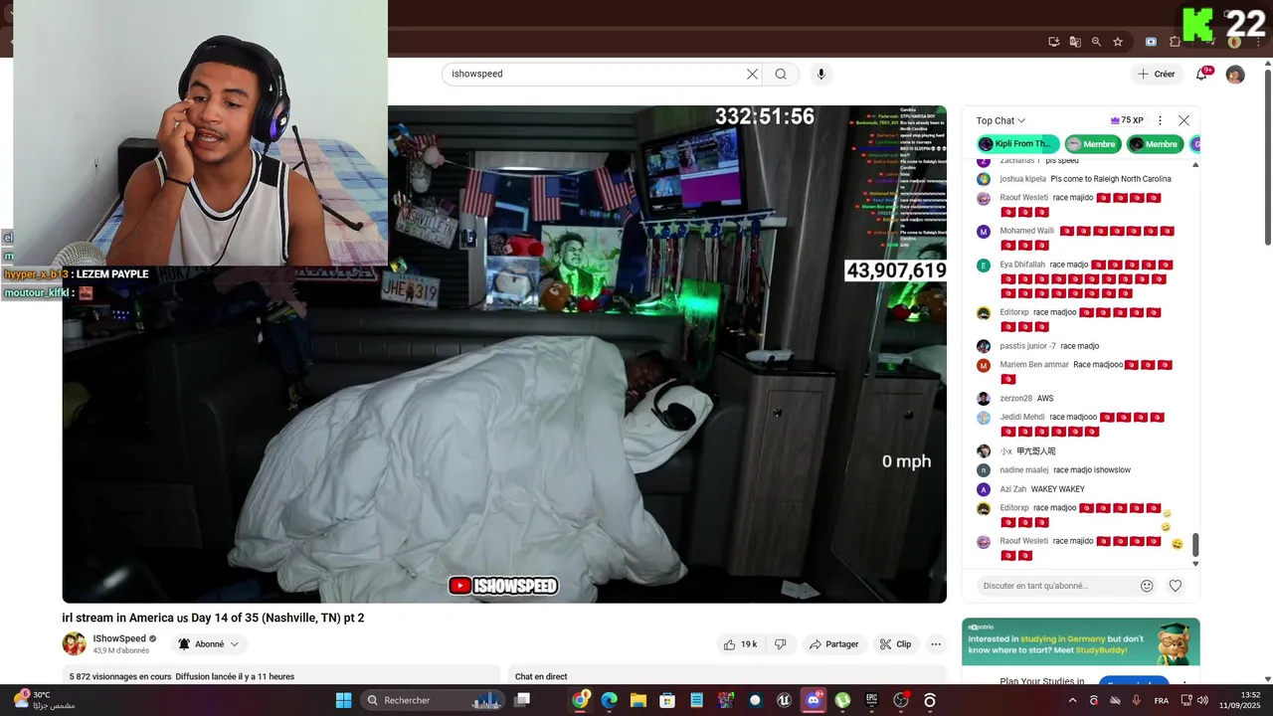The height and width of the screenshot is (716, 1273).
Task: Click Chrome's zoom magnifier icon
Action: pos(1096,42)
